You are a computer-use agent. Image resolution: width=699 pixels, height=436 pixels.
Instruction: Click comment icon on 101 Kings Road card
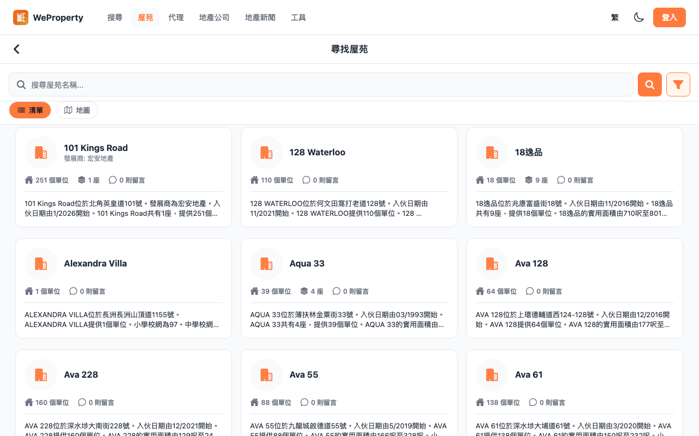(x=112, y=180)
